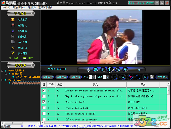Click the 选择音频 button
The height and width of the screenshot is (129, 171).
(x=48, y=77)
